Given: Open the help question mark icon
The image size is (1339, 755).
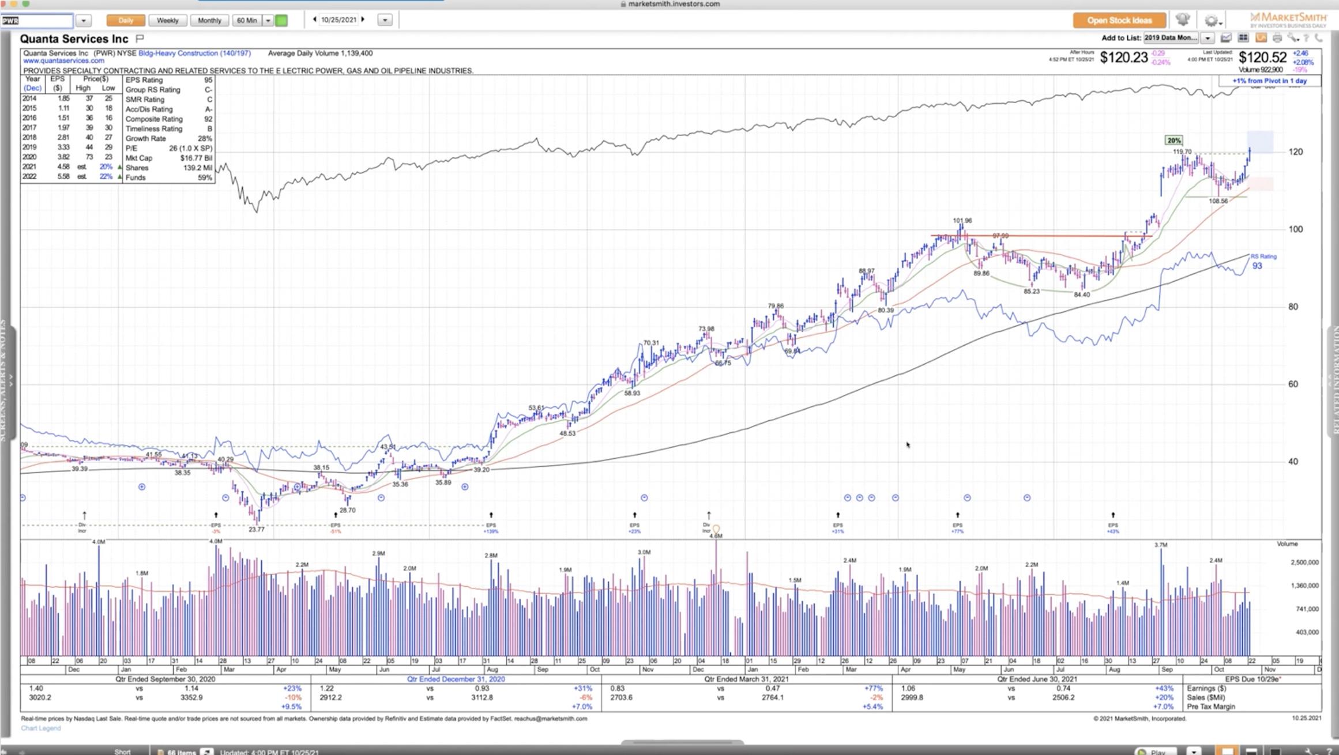Looking at the screenshot, I should pyautogui.click(x=1307, y=38).
